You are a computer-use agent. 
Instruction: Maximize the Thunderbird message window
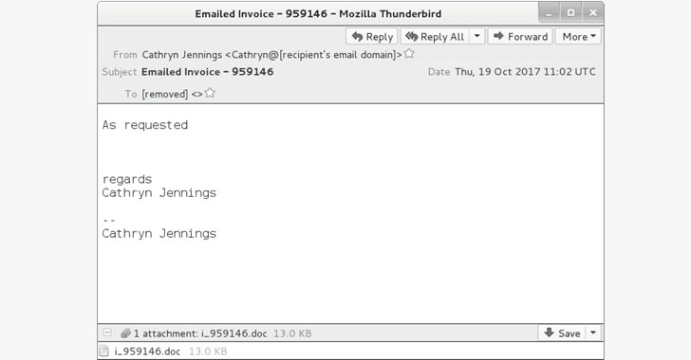click(570, 13)
